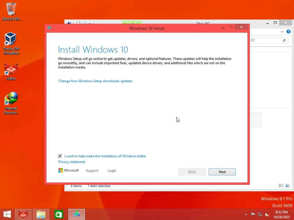Minimize the This PC window

click(268, 23)
